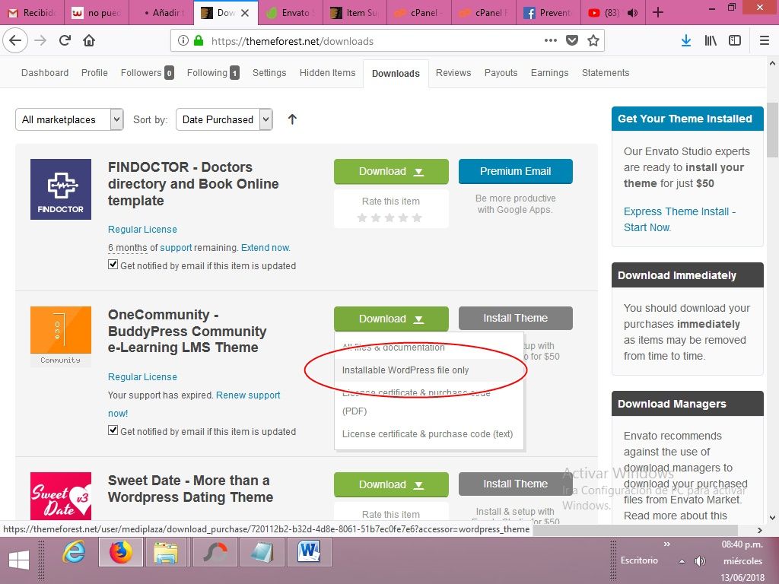Open the OneCommunity item thumbnail
The image size is (779, 584).
[x=61, y=337]
